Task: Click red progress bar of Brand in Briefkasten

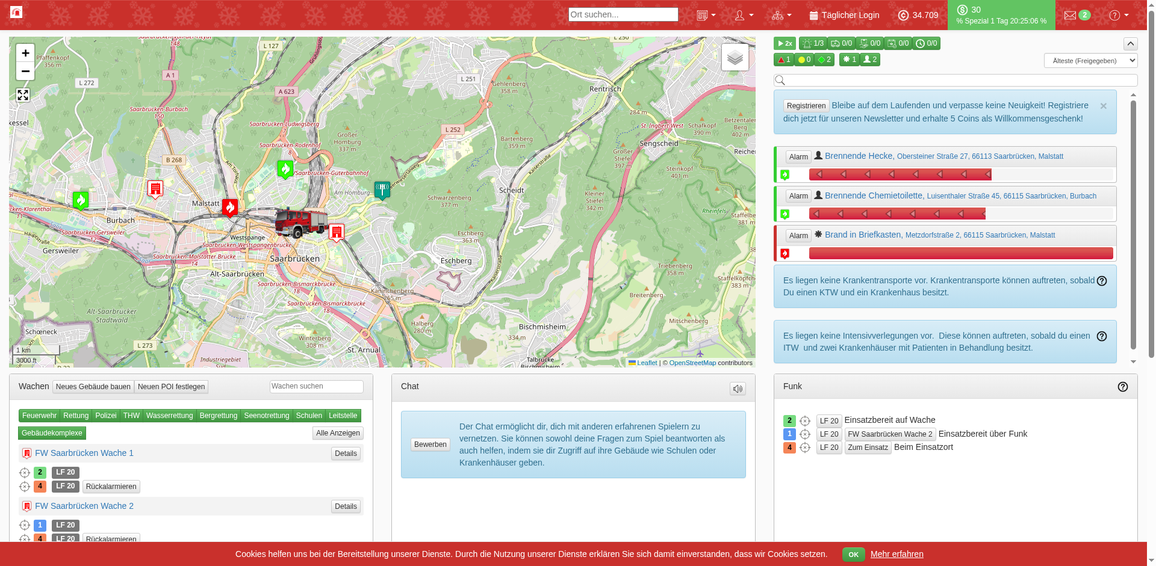Action: click(x=960, y=253)
